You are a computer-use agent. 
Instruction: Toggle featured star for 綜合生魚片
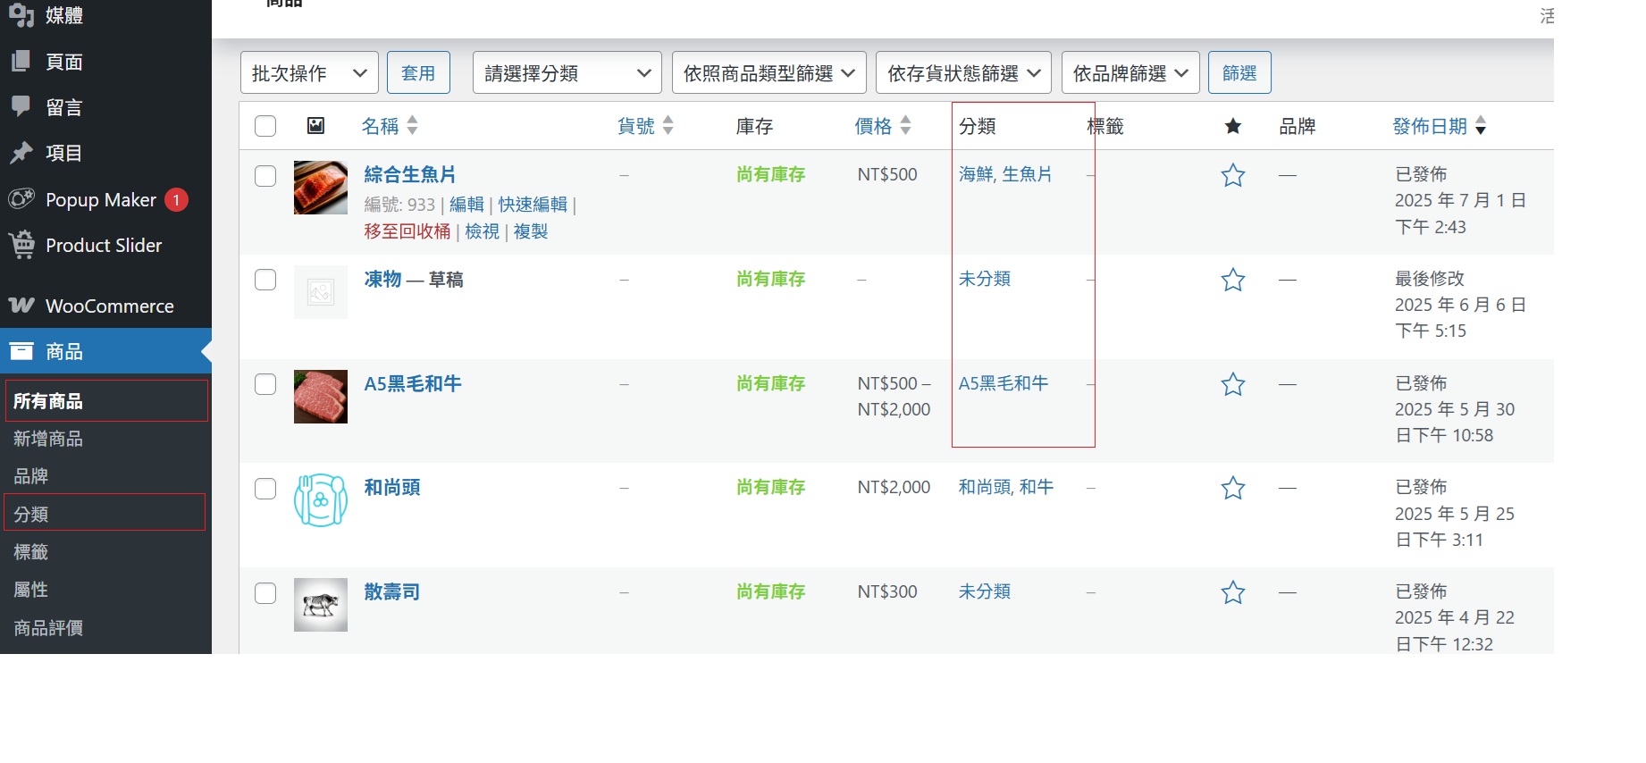[1233, 175]
